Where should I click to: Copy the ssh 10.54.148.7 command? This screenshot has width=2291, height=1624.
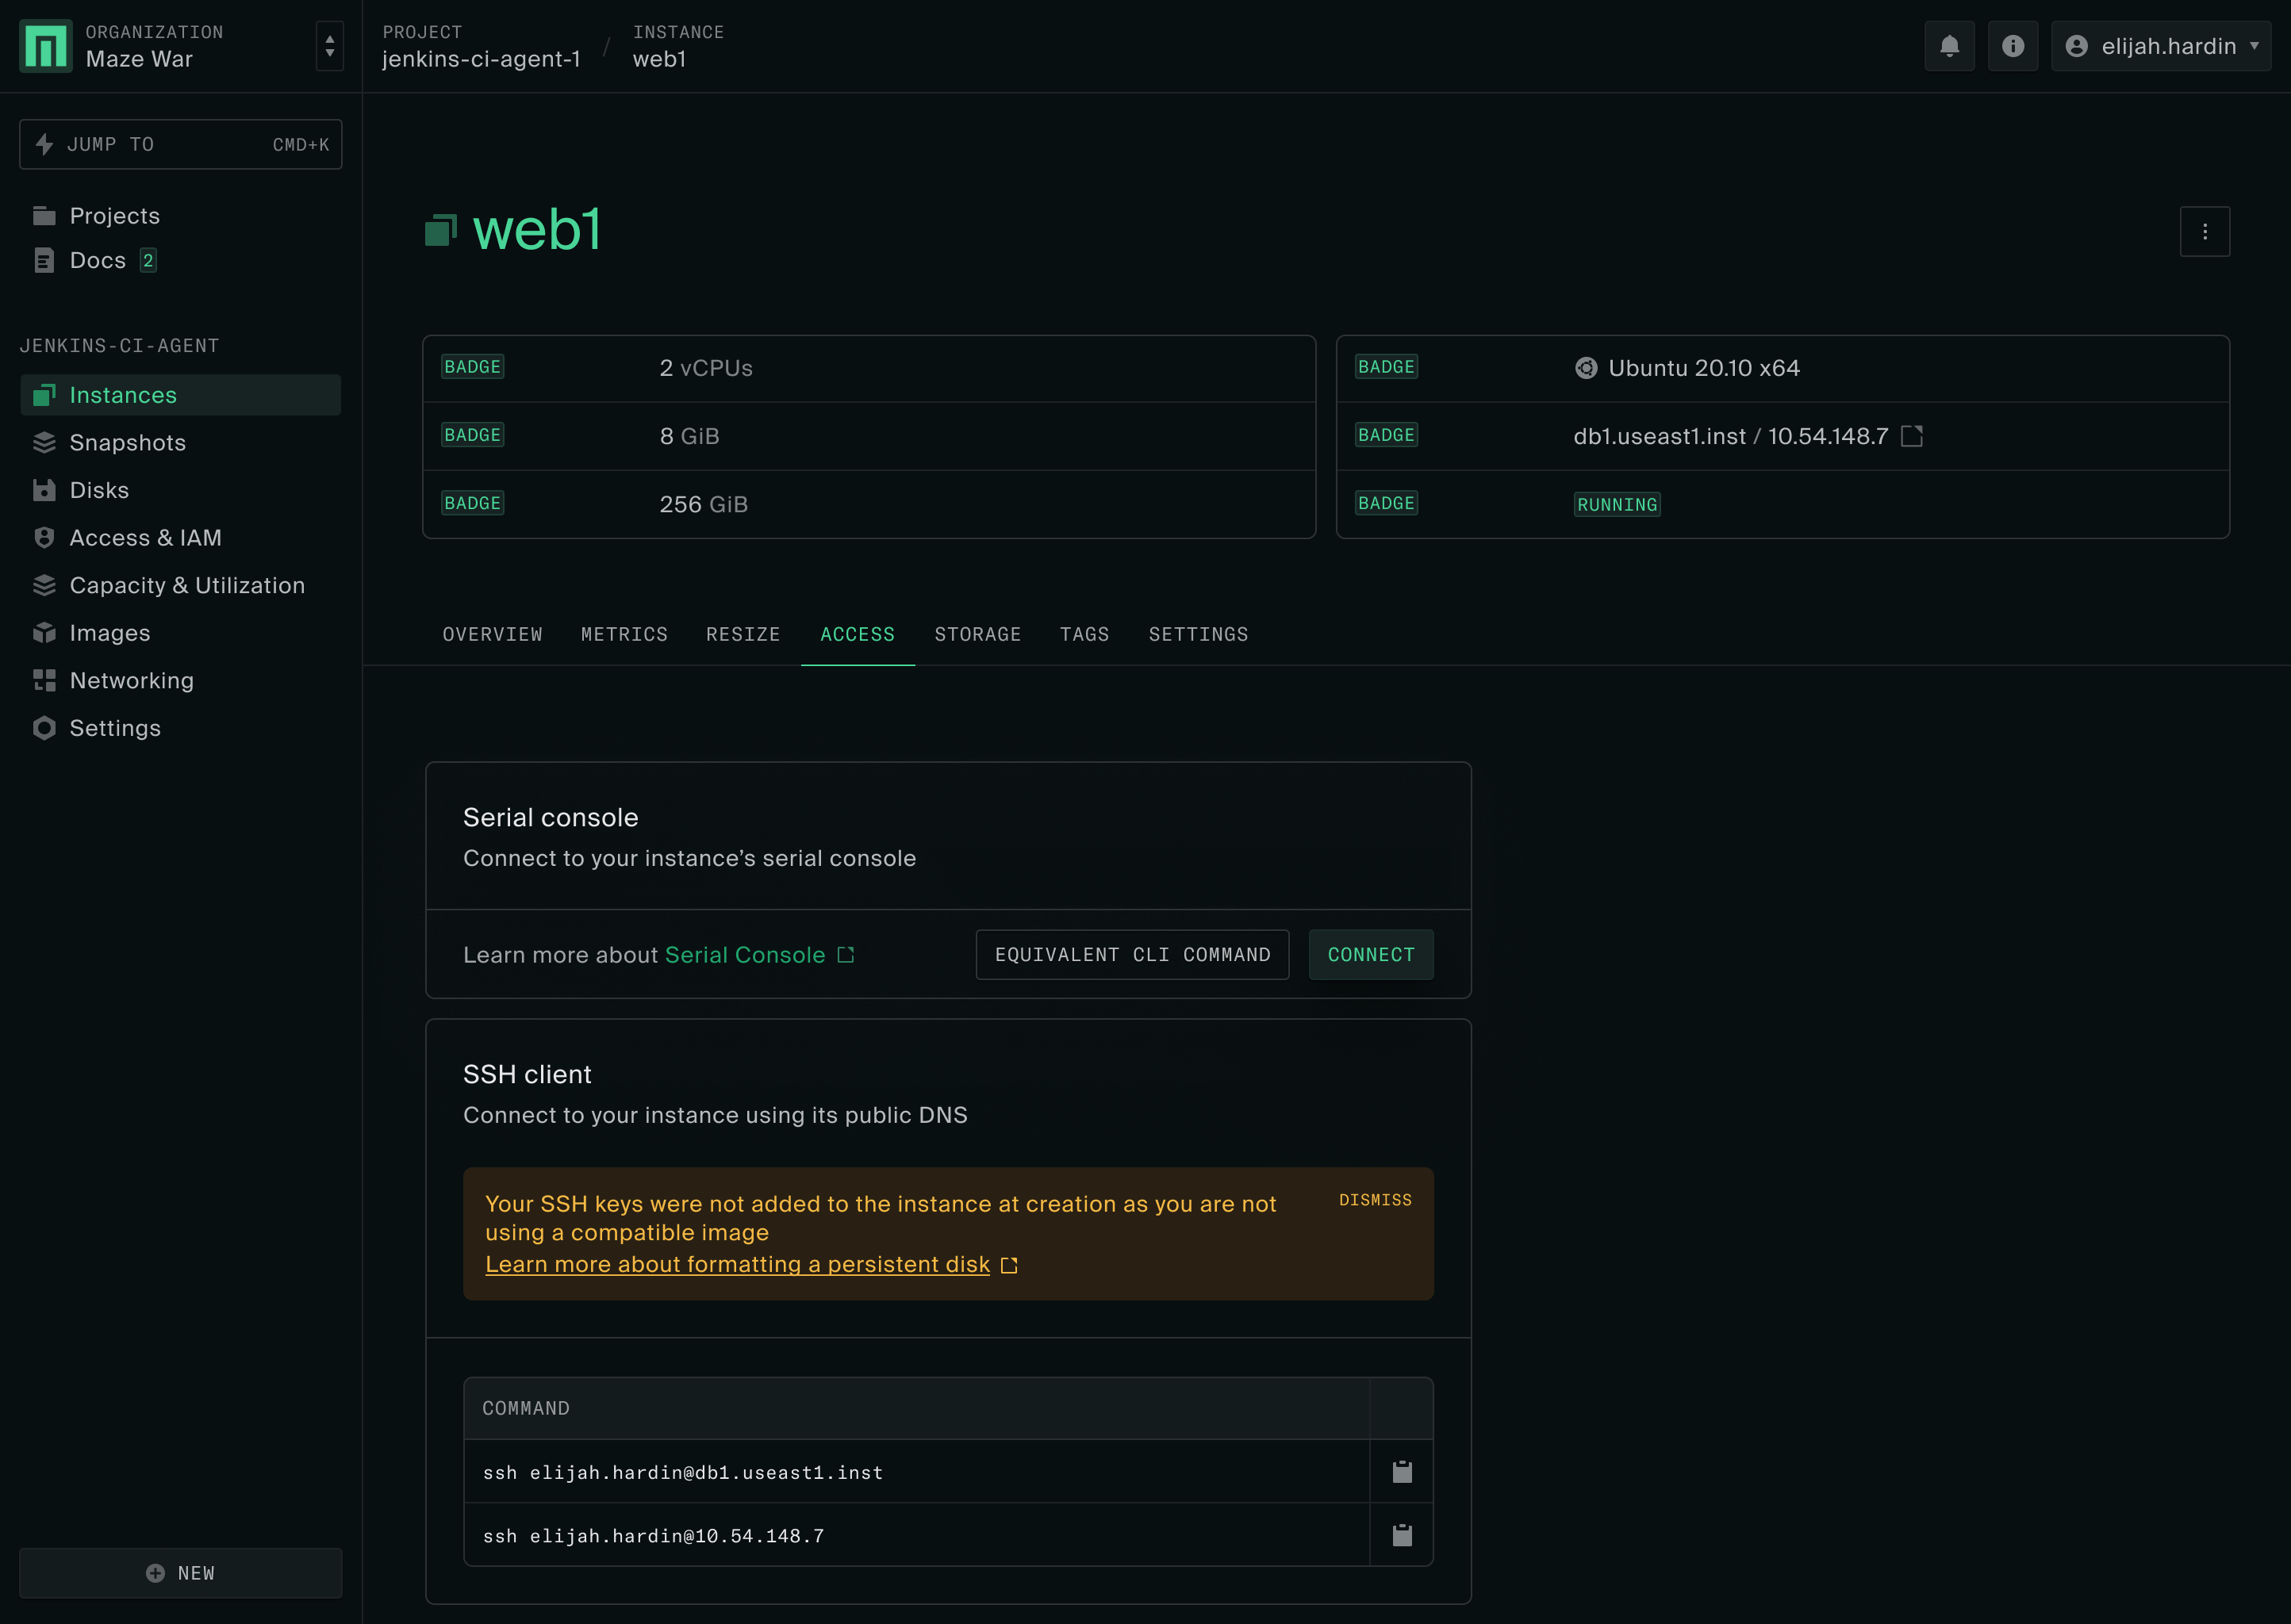1402,1535
